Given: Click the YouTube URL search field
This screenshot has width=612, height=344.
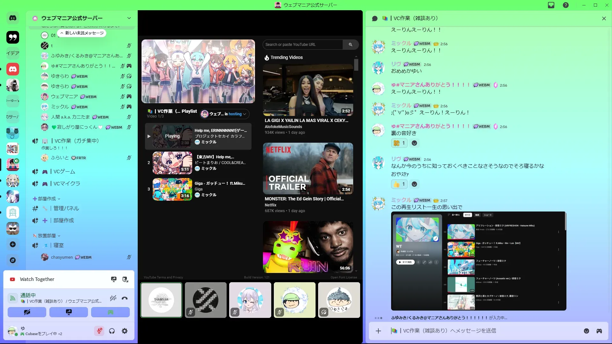Looking at the screenshot, I should point(302,45).
